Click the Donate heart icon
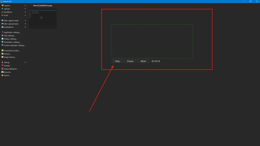 pyautogui.click(x=2, y=66)
